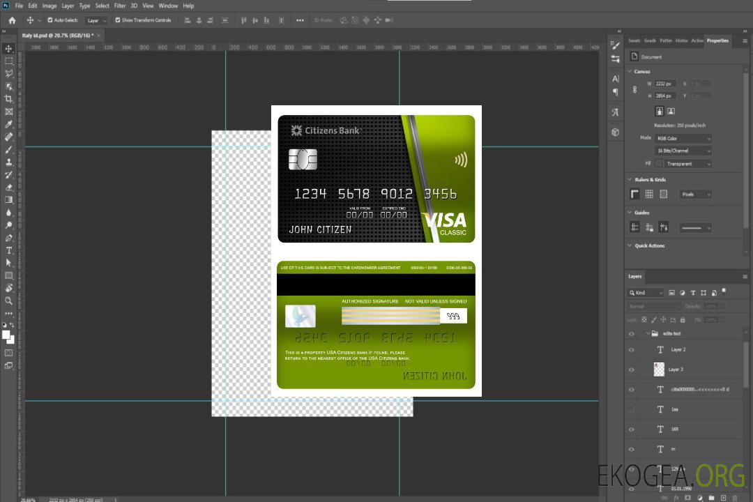
Task: Select the Gradient tool
Action: (8, 200)
